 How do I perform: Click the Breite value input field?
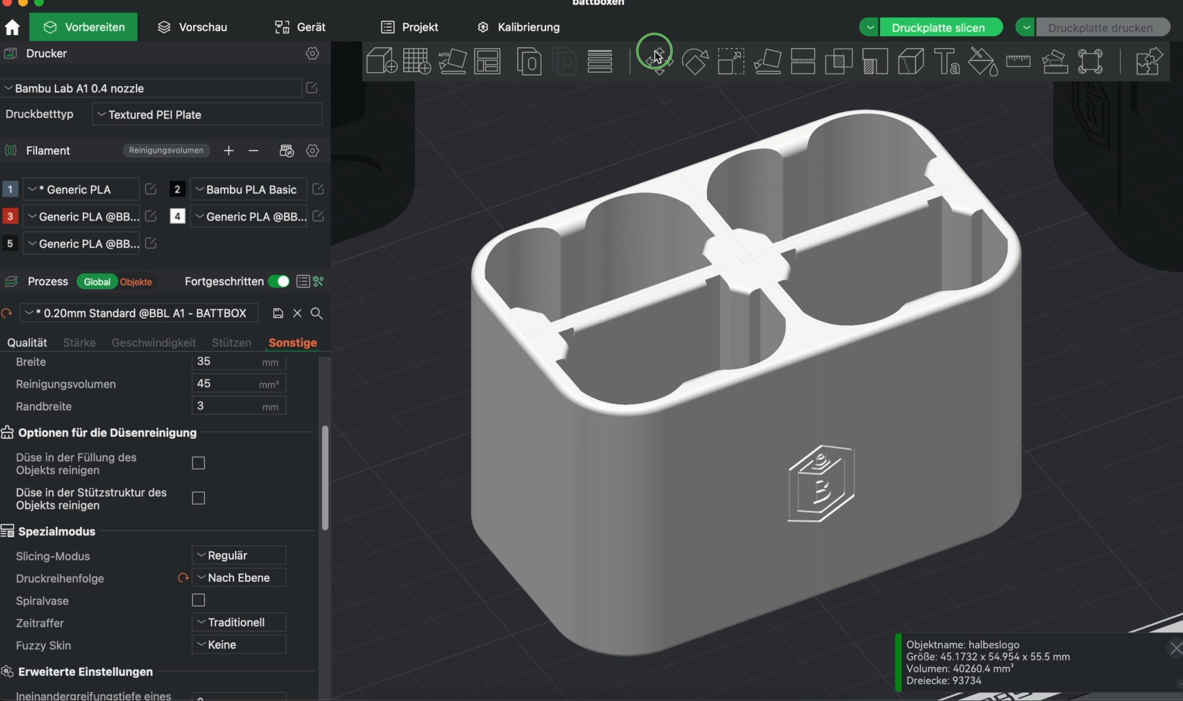239,362
